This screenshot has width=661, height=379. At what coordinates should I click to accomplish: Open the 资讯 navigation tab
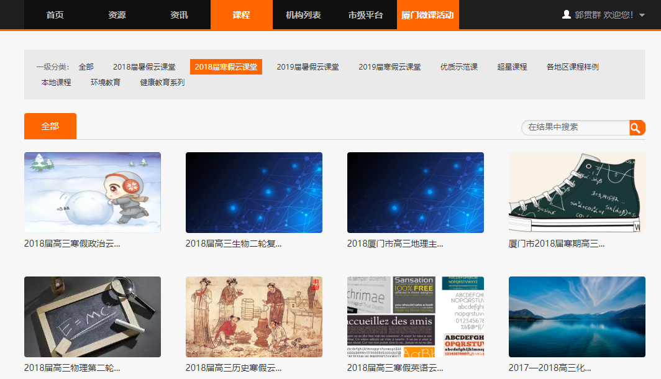[x=179, y=15]
